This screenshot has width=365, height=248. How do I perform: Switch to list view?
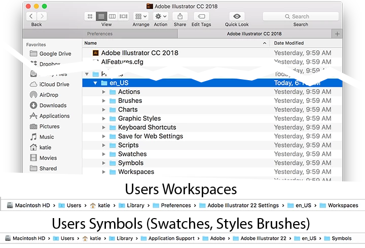(101, 16)
